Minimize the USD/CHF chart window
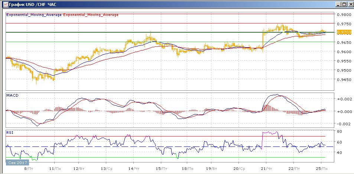This screenshot has height=174, width=354. 338,4
